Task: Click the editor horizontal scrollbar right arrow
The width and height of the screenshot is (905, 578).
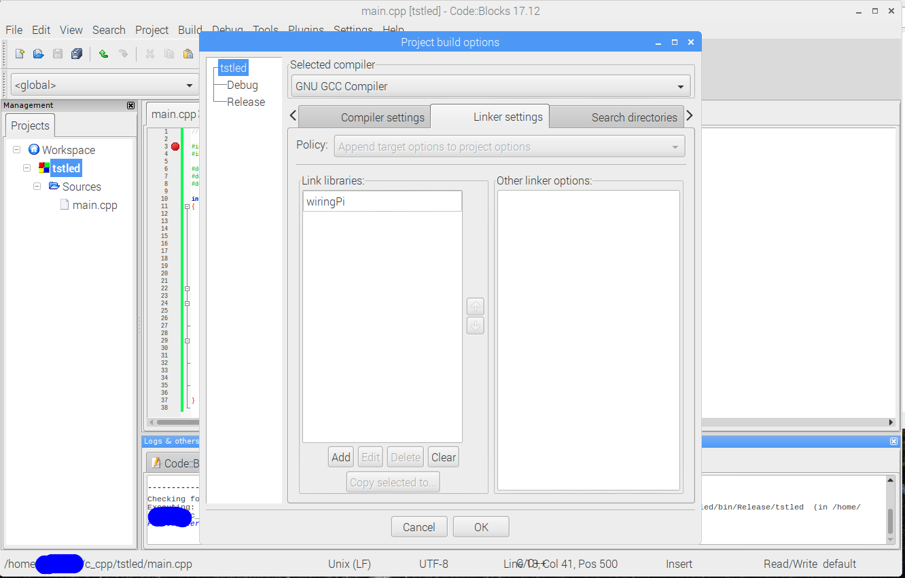Action: tap(891, 422)
